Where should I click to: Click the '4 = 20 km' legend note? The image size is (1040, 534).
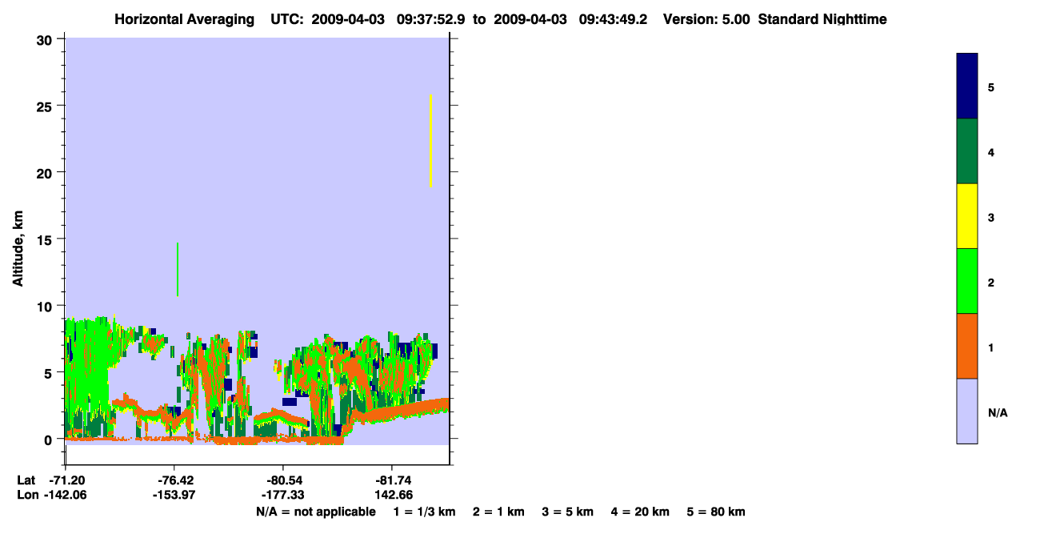tap(640, 512)
